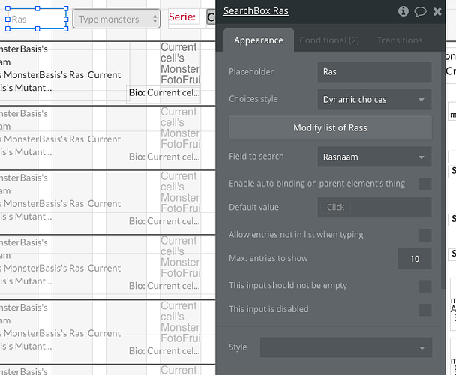This screenshot has width=456, height=375.
Task: Click the info icon in panel header
Action: (403, 11)
